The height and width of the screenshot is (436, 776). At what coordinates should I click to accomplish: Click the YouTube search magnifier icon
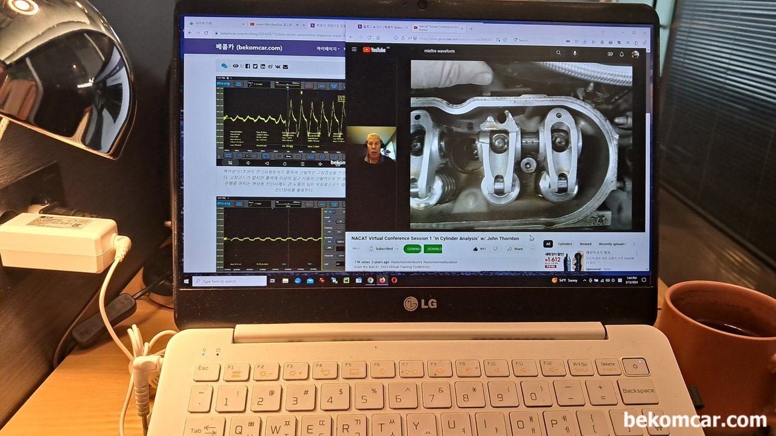pos(558,53)
